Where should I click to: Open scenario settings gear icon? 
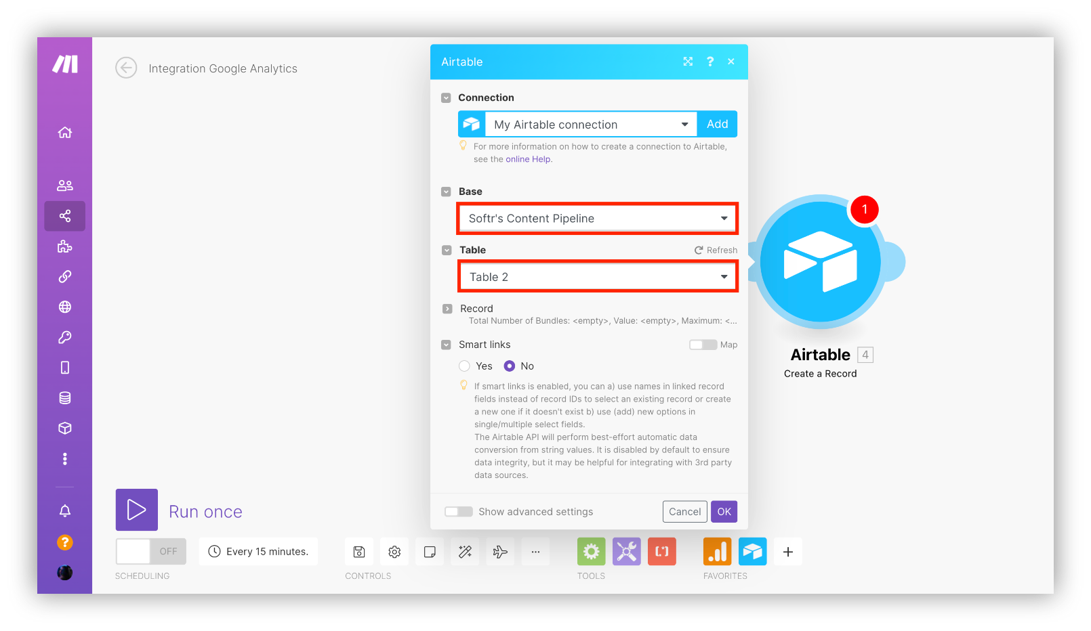pyautogui.click(x=394, y=552)
